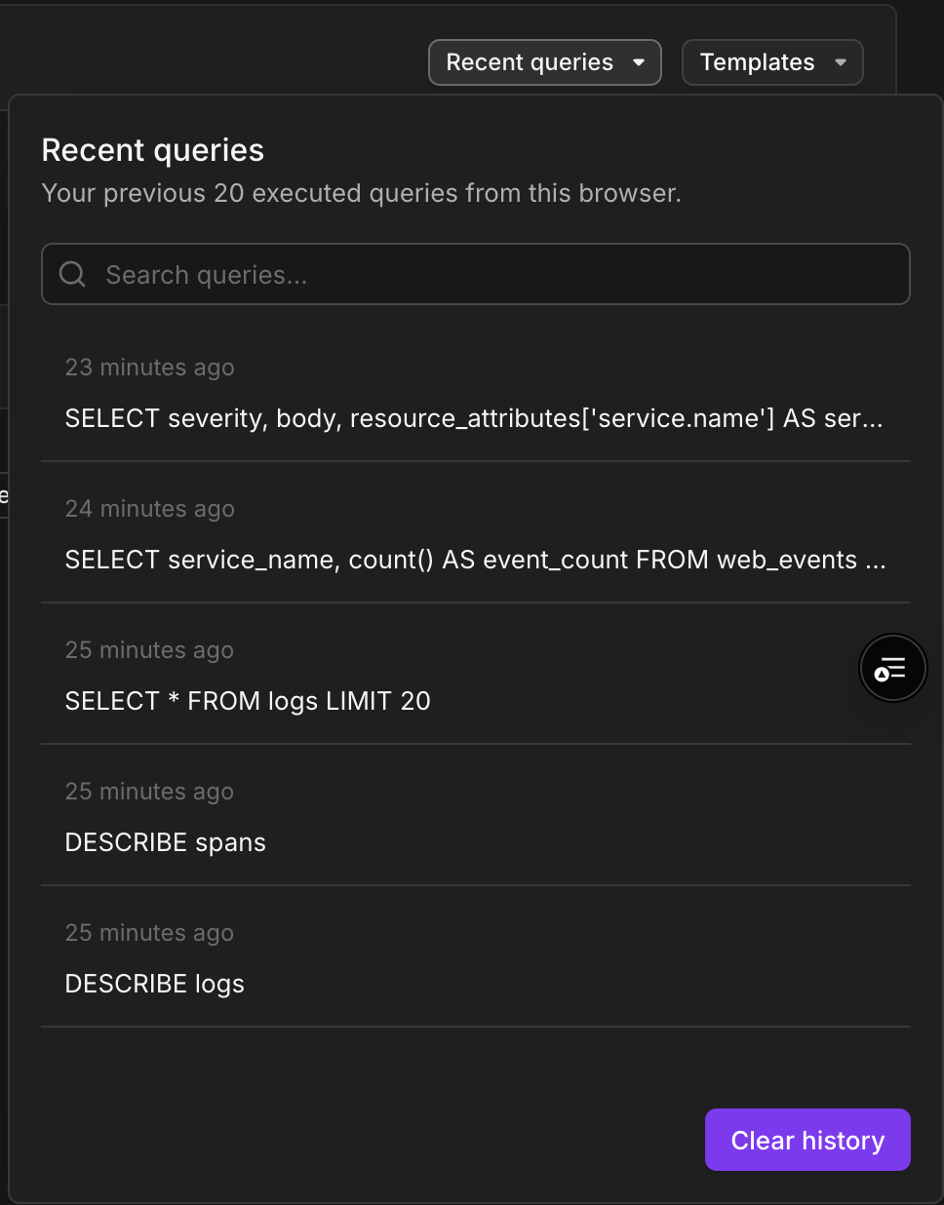Click the magnifying glass inside search bar

tap(72, 274)
